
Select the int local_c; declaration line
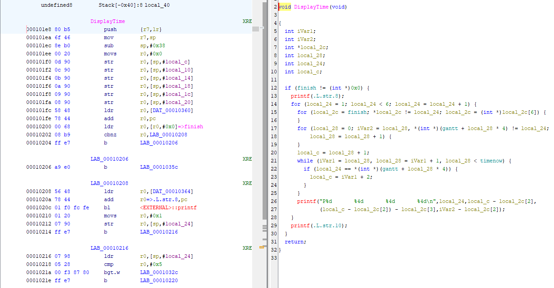click(304, 72)
